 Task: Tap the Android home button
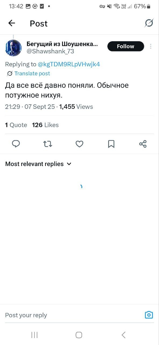[79, 335]
